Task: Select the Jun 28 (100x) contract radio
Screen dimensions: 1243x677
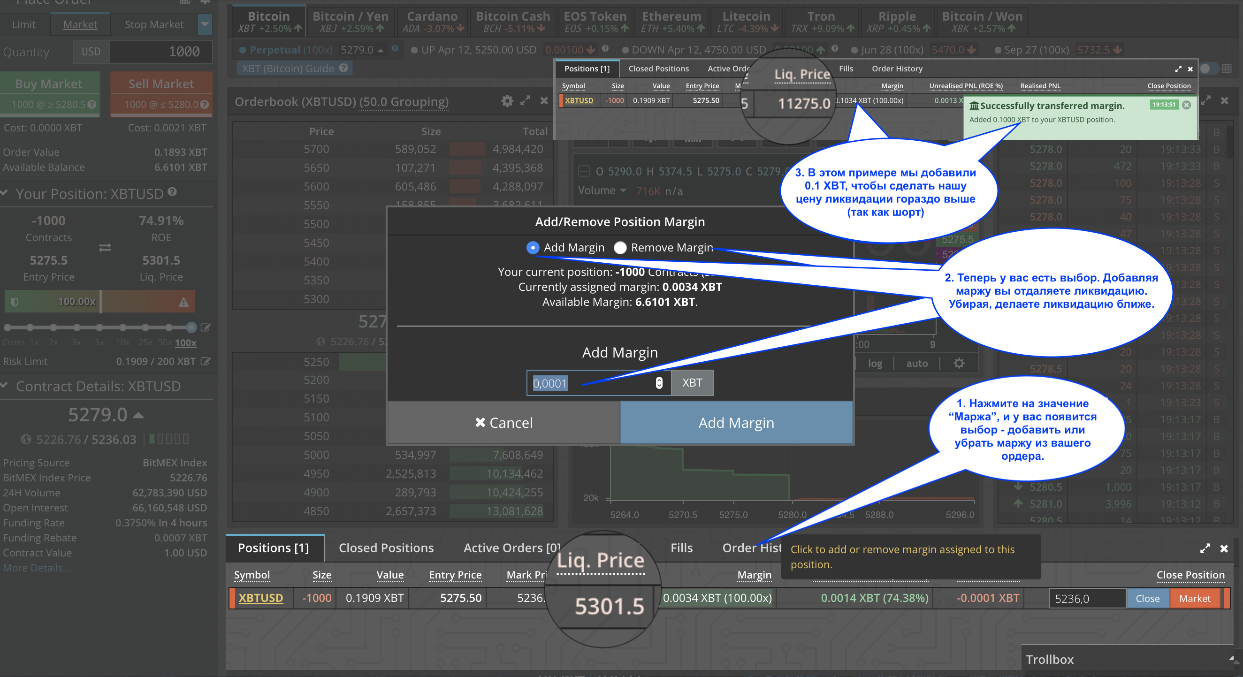Action: (x=854, y=50)
